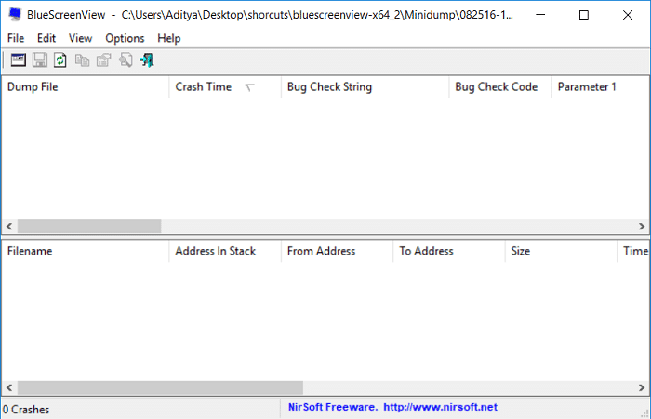Viewport: 651px width, 419px height.
Task: Refresh the crash list with the green-arrows icon
Action: click(60, 60)
